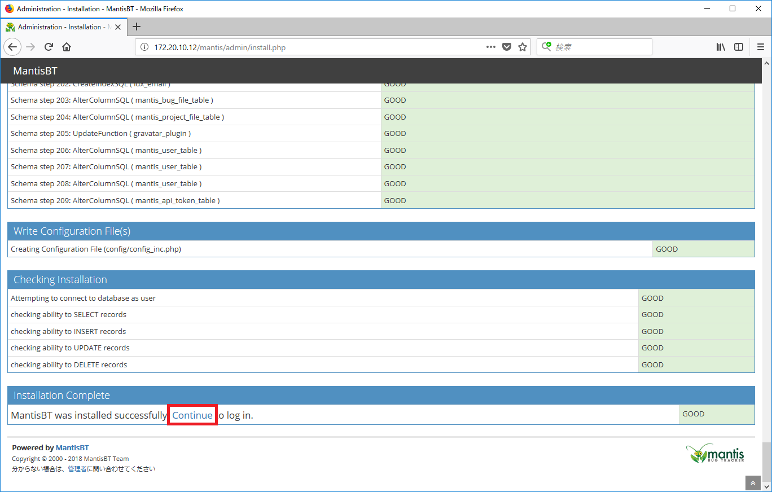Go to the Firefox home page
Image resolution: width=772 pixels, height=492 pixels.
pyautogui.click(x=67, y=47)
